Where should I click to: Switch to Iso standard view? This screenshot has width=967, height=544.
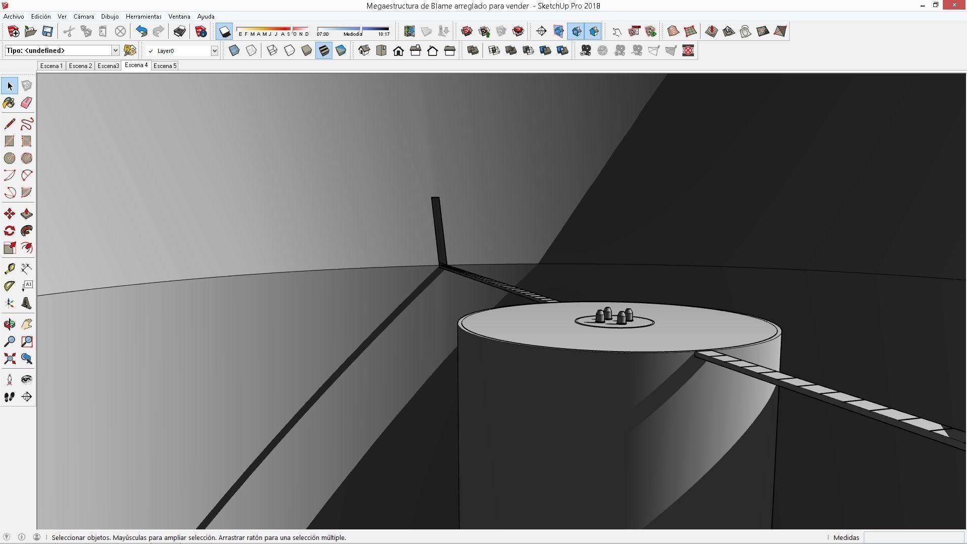(364, 50)
